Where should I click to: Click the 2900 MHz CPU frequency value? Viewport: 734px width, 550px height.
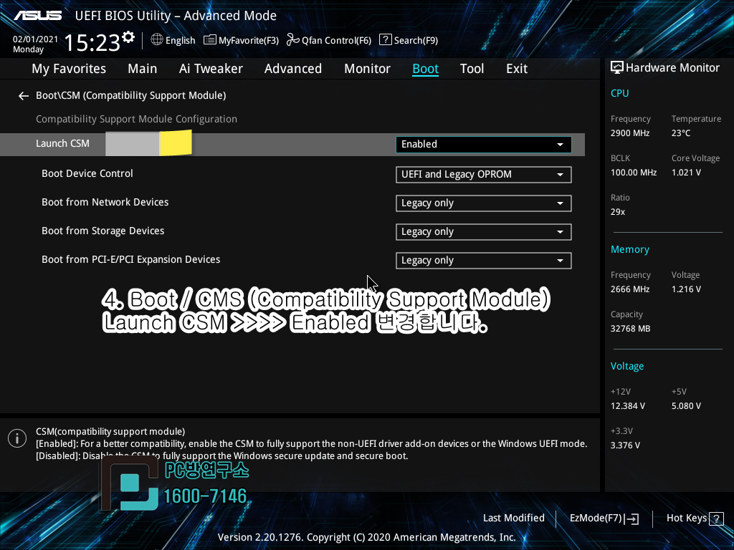[x=629, y=132]
